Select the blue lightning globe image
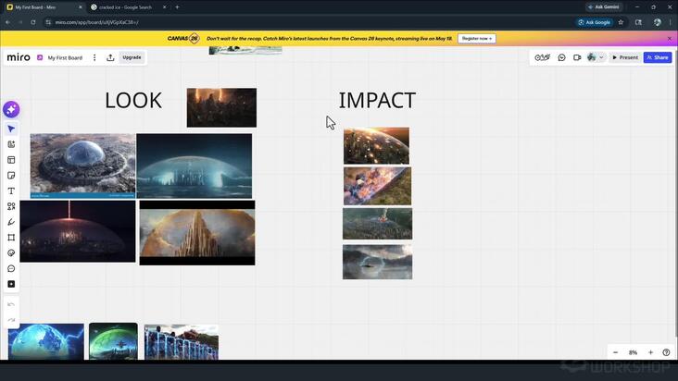Screen dimensions: 678x381 [46, 341]
